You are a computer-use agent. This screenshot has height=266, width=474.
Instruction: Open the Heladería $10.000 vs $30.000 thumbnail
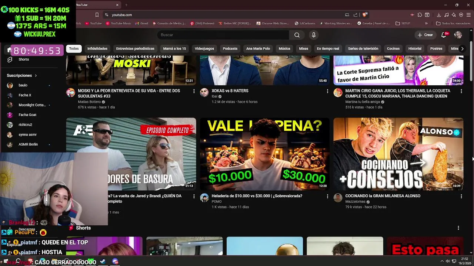[265, 154]
